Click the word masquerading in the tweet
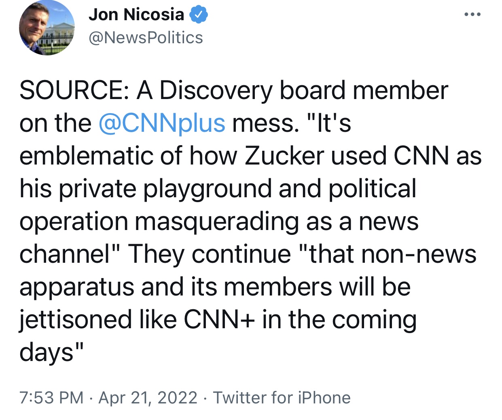Viewport: 502px width, 420px height. pos(216,222)
